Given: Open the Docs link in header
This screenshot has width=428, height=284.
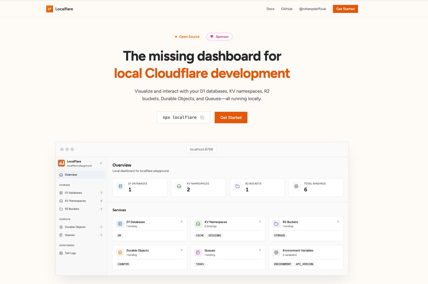Looking at the screenshot, I should (270, 9).
